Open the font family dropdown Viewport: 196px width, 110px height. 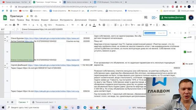62,25
